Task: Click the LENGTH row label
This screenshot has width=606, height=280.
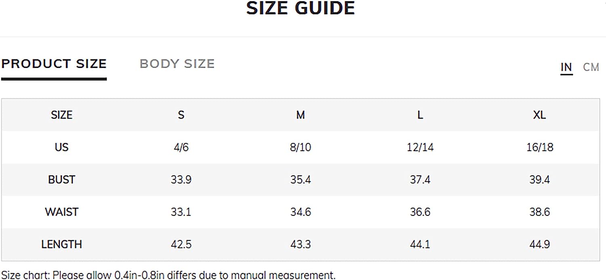Action: (x=61, y=244)
